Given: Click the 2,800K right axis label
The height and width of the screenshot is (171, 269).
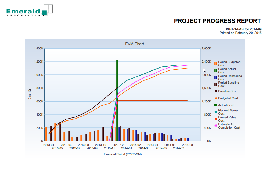Looking at the screenshot, I should [206, 49].
